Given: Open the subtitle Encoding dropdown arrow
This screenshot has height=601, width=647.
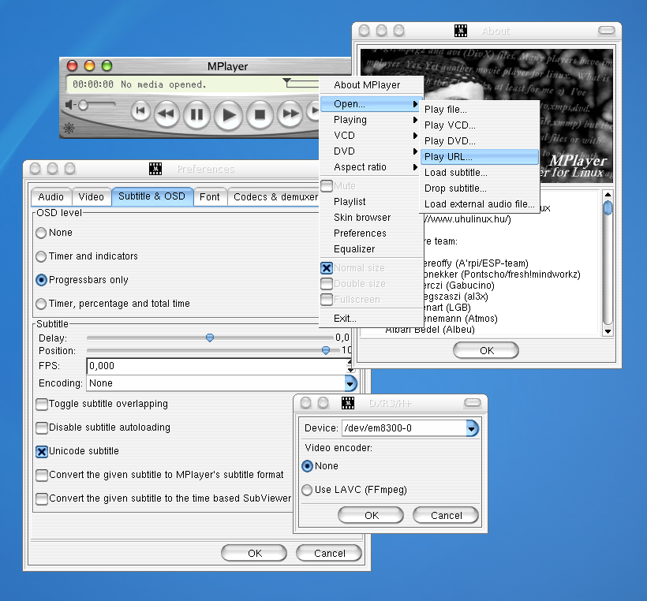Looking at the screenshot, I should (x=351, y=383).
